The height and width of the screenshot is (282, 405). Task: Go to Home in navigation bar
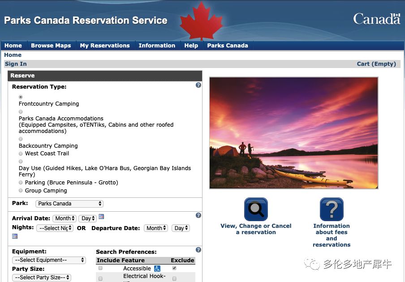point(13,46)
